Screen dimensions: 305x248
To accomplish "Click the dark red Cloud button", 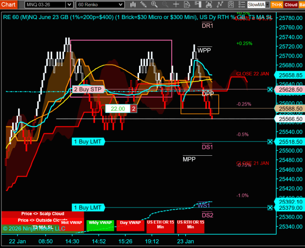I will coord(291,5).
